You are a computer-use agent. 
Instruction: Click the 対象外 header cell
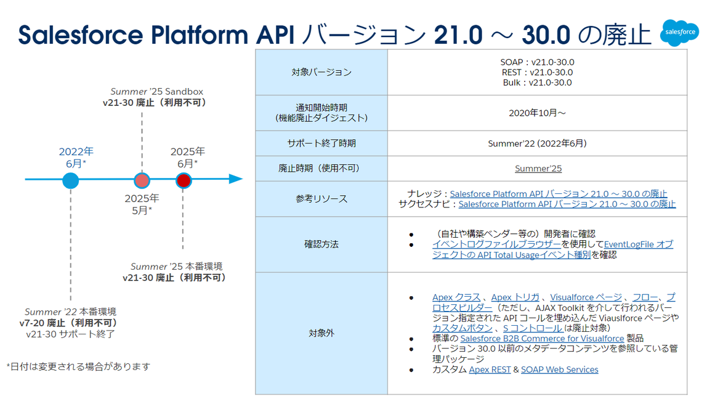click(x=321, y=333)
